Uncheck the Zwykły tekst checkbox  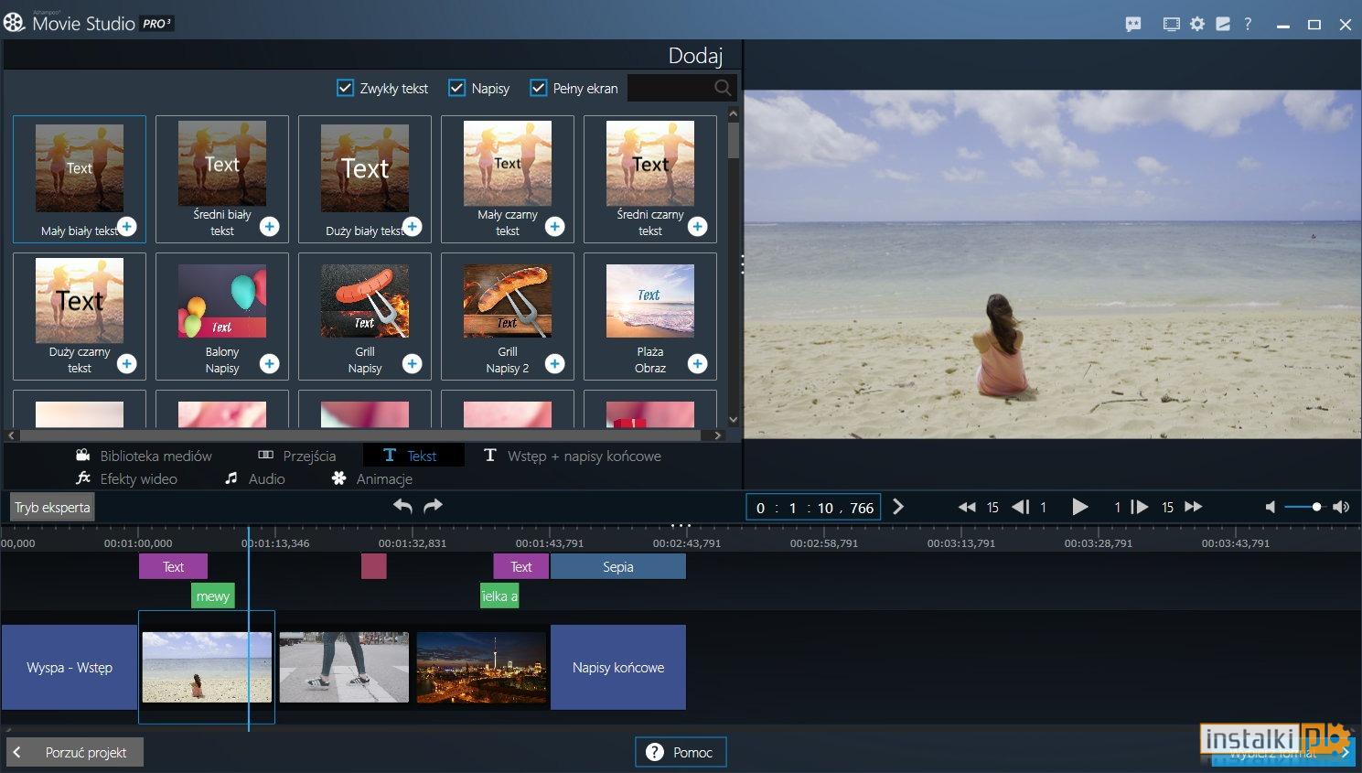345,88
